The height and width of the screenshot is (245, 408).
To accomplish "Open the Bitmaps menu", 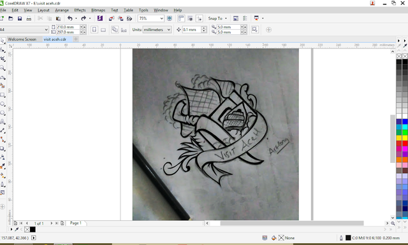I will 98,10.
